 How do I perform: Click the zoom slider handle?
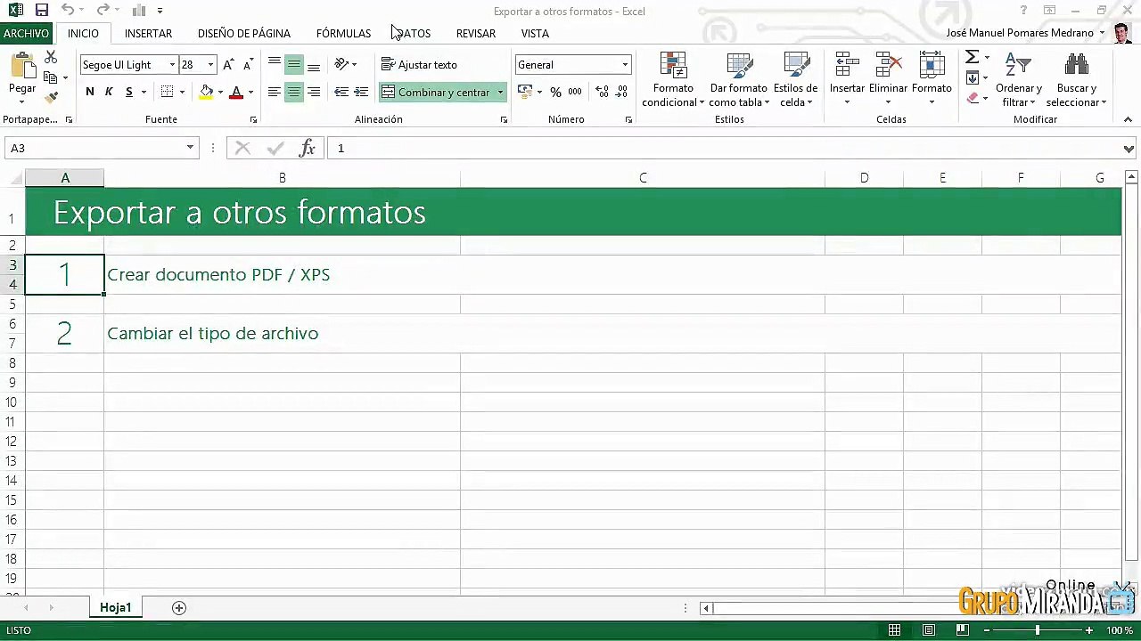click(x=1037, y=630)
